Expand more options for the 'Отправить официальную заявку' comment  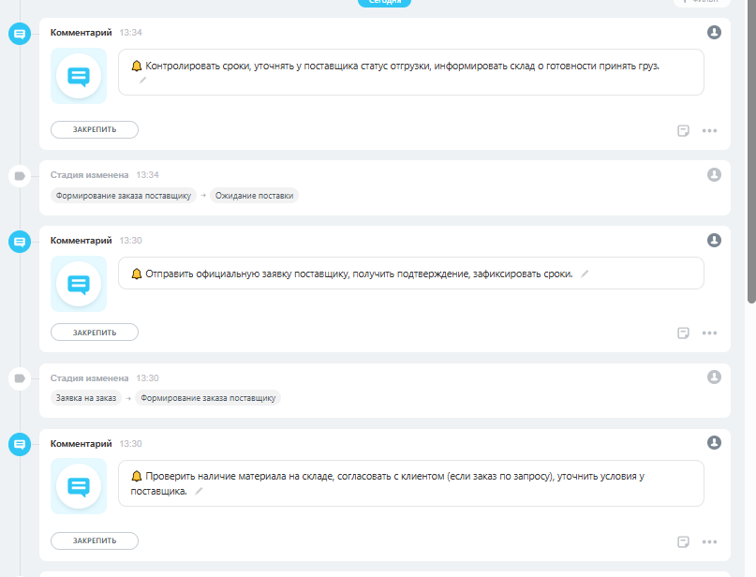tap(709, 333)
